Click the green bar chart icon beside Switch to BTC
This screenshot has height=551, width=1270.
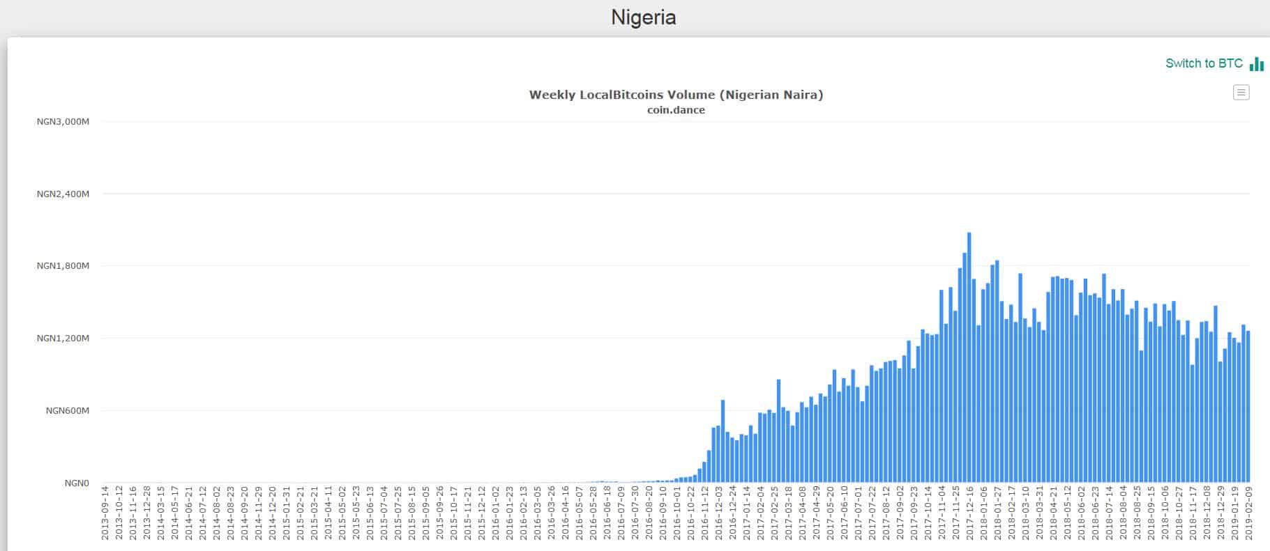[x=1257, y=63]
